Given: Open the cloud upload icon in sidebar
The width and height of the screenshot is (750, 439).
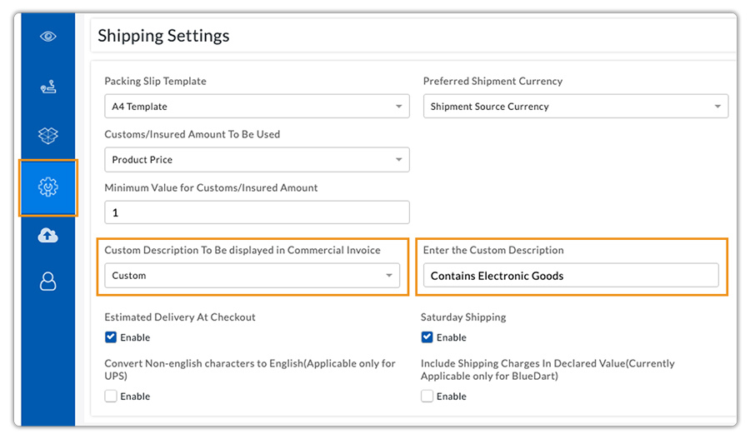Looking at the screenshot, I should tap(47, 235).
